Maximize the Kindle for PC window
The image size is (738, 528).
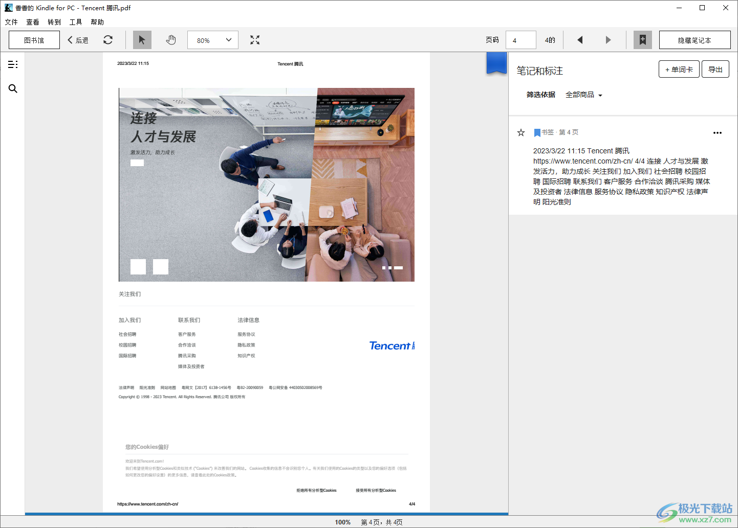pos(702,8)
